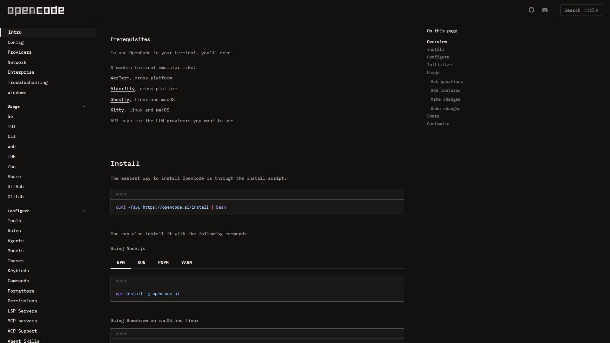Open the Discord community icon
Screen dimensions: 610x343
[545, 10]
